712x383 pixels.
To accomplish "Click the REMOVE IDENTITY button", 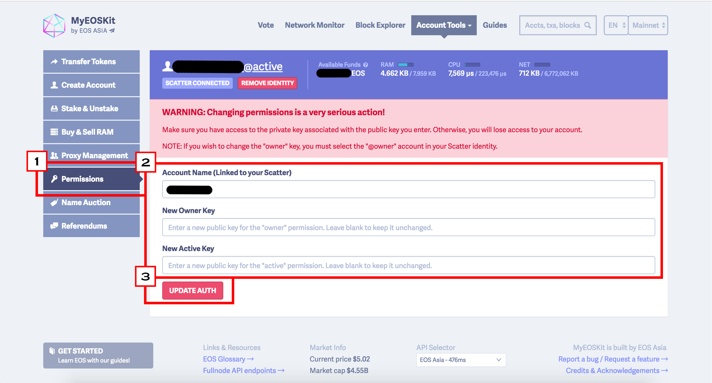I will tap(267, 83).
